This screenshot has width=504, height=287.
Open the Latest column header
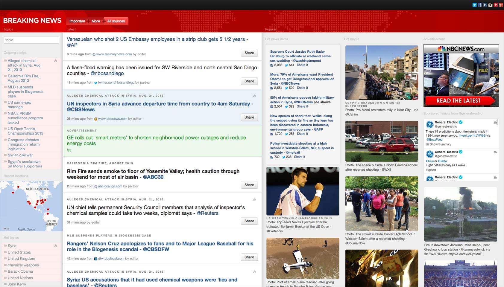click(71, 29)
